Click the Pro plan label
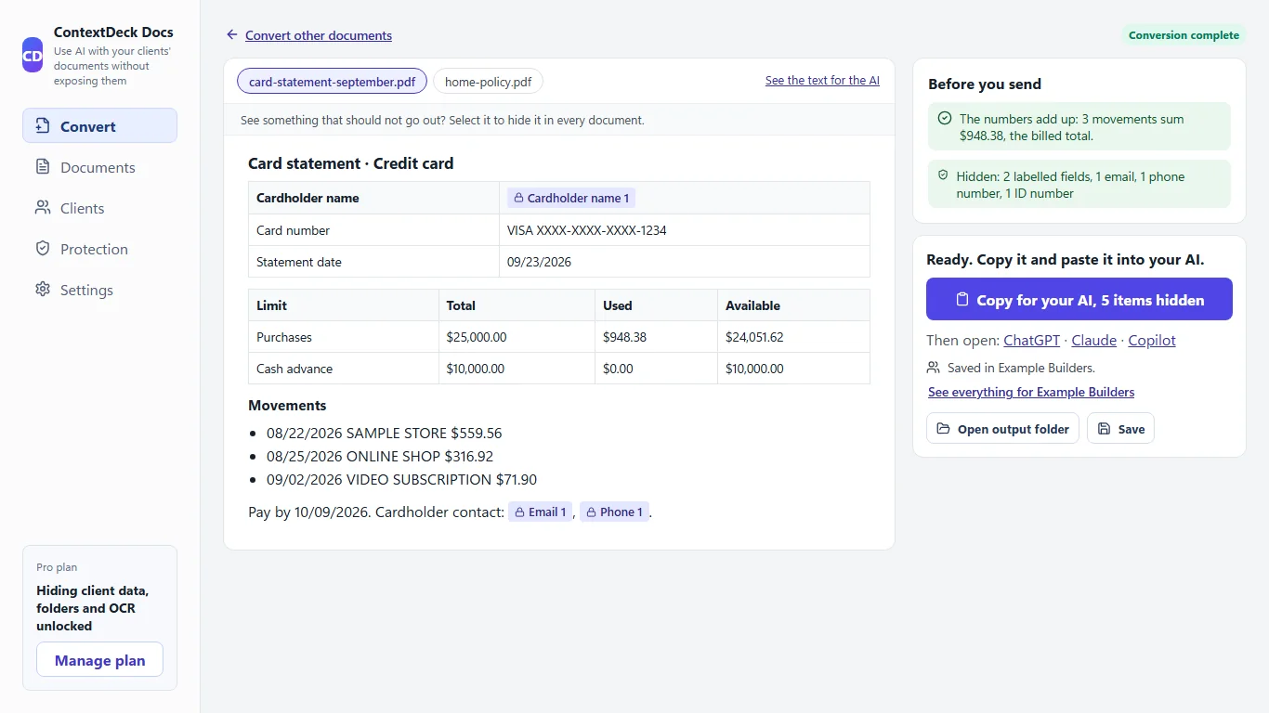 click(57, 567)
